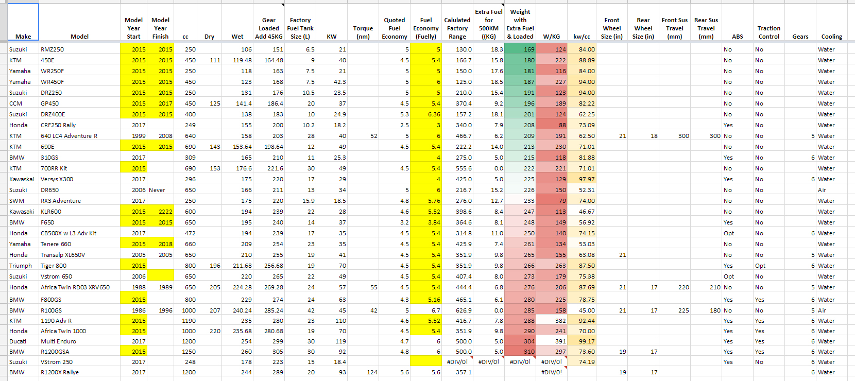This screenshot has height=381, width=855.
Task: Select the Triumph make cell
Action: [x=23, y=266]
